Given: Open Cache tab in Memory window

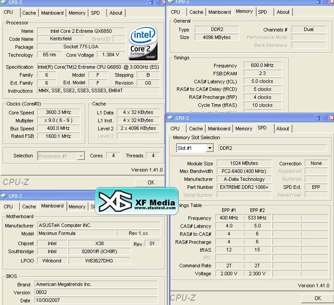Looking at the screenshot, I should (x=196, y=12).
